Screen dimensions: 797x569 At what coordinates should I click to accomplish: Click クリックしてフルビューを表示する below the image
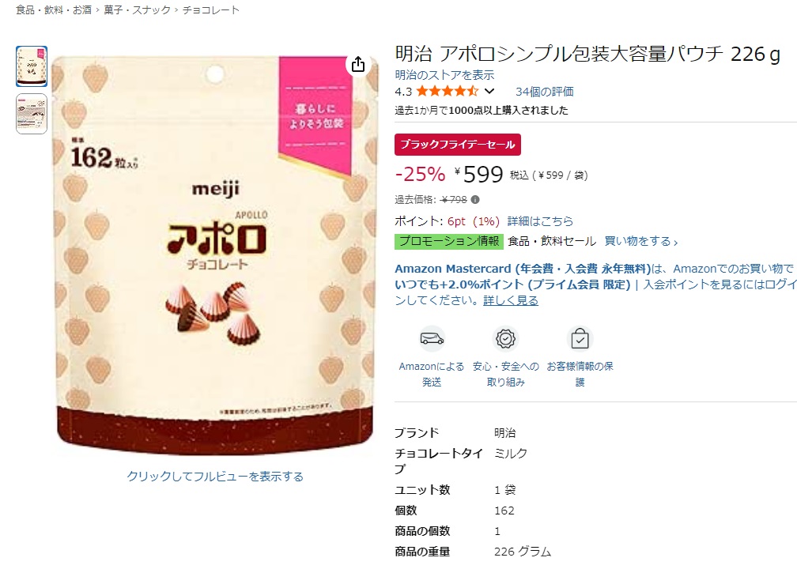point(215,477)
